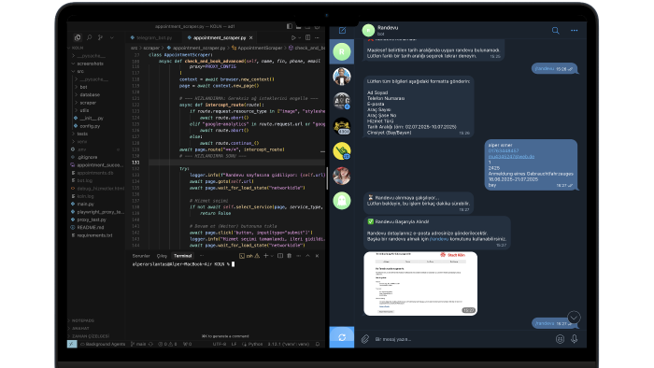Open the appointment confirmation screenshot thumbnail
Viewport: 654px width, 368px height.
click(420, 283)
